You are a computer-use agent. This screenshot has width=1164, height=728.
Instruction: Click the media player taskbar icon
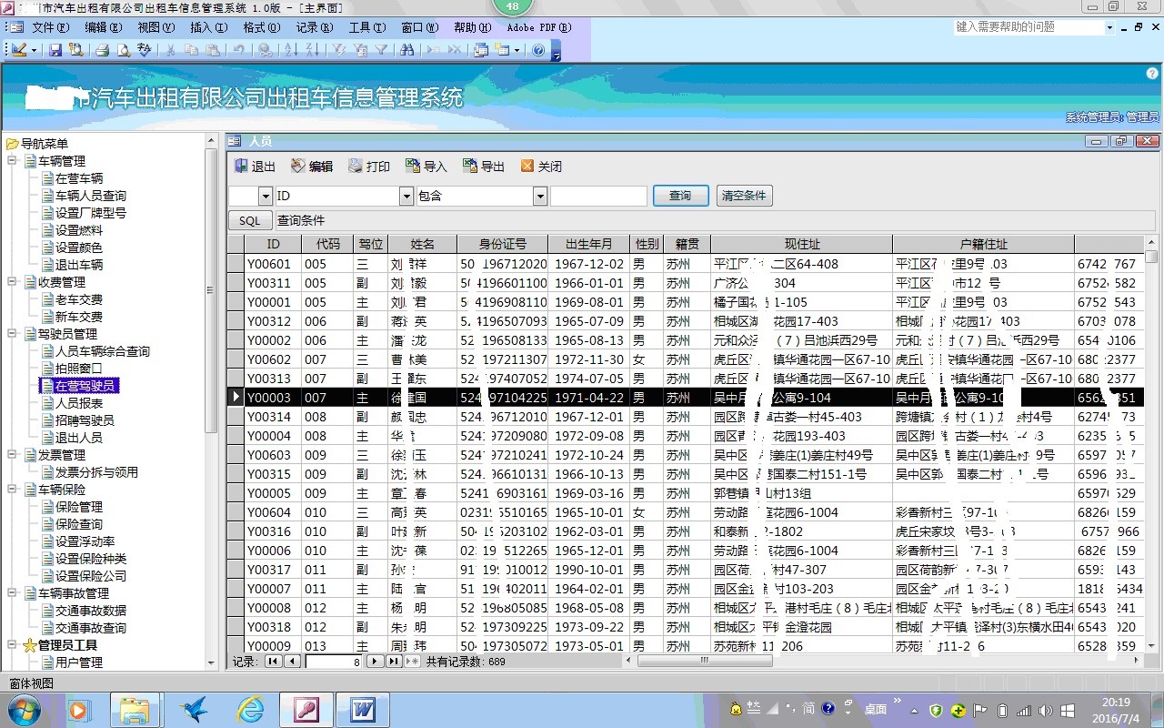(x=79, y=709)
